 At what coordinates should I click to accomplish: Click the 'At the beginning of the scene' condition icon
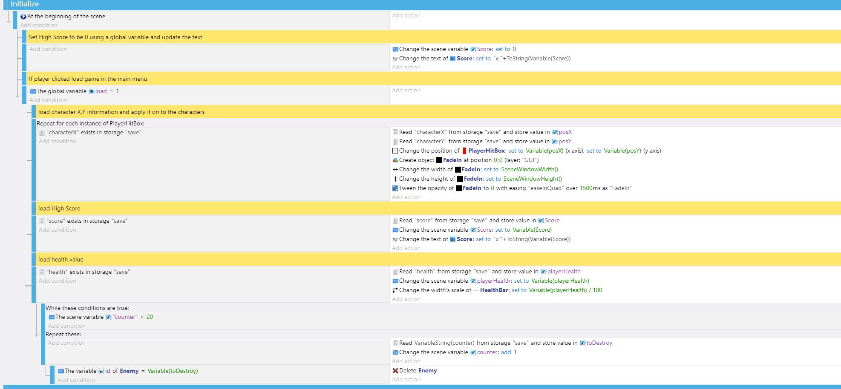(23, 17)
